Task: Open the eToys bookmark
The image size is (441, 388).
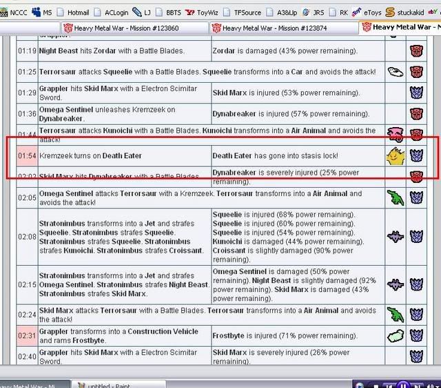Action: tap(367, 12)
